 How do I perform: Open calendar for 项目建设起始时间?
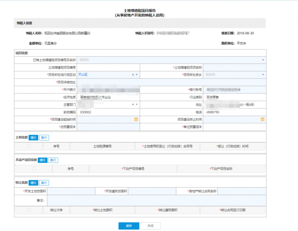pos(136,119)
